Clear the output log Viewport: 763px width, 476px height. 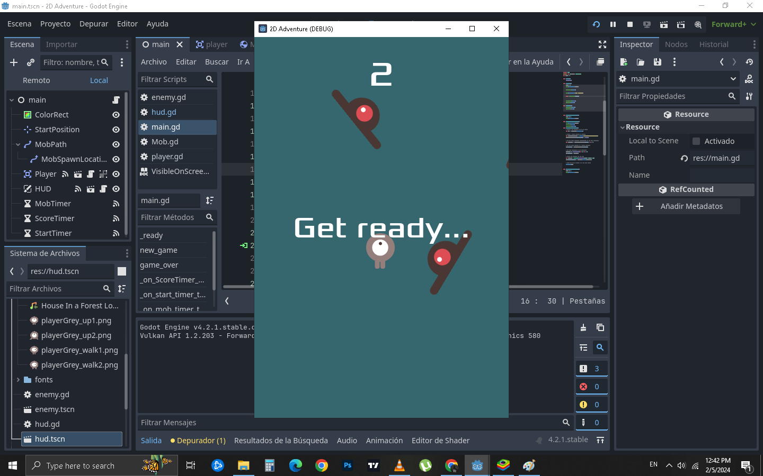pyautogui.click(x=583, y=327)
